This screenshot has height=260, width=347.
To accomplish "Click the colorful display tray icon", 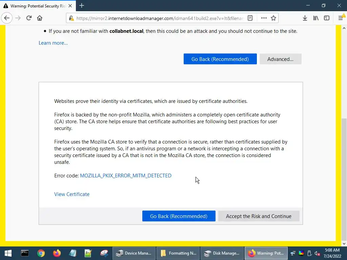I will tap(301, 253).
